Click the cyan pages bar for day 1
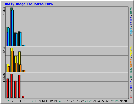Image resolution: width=134 pixels, height=104 pixels. 9,37
